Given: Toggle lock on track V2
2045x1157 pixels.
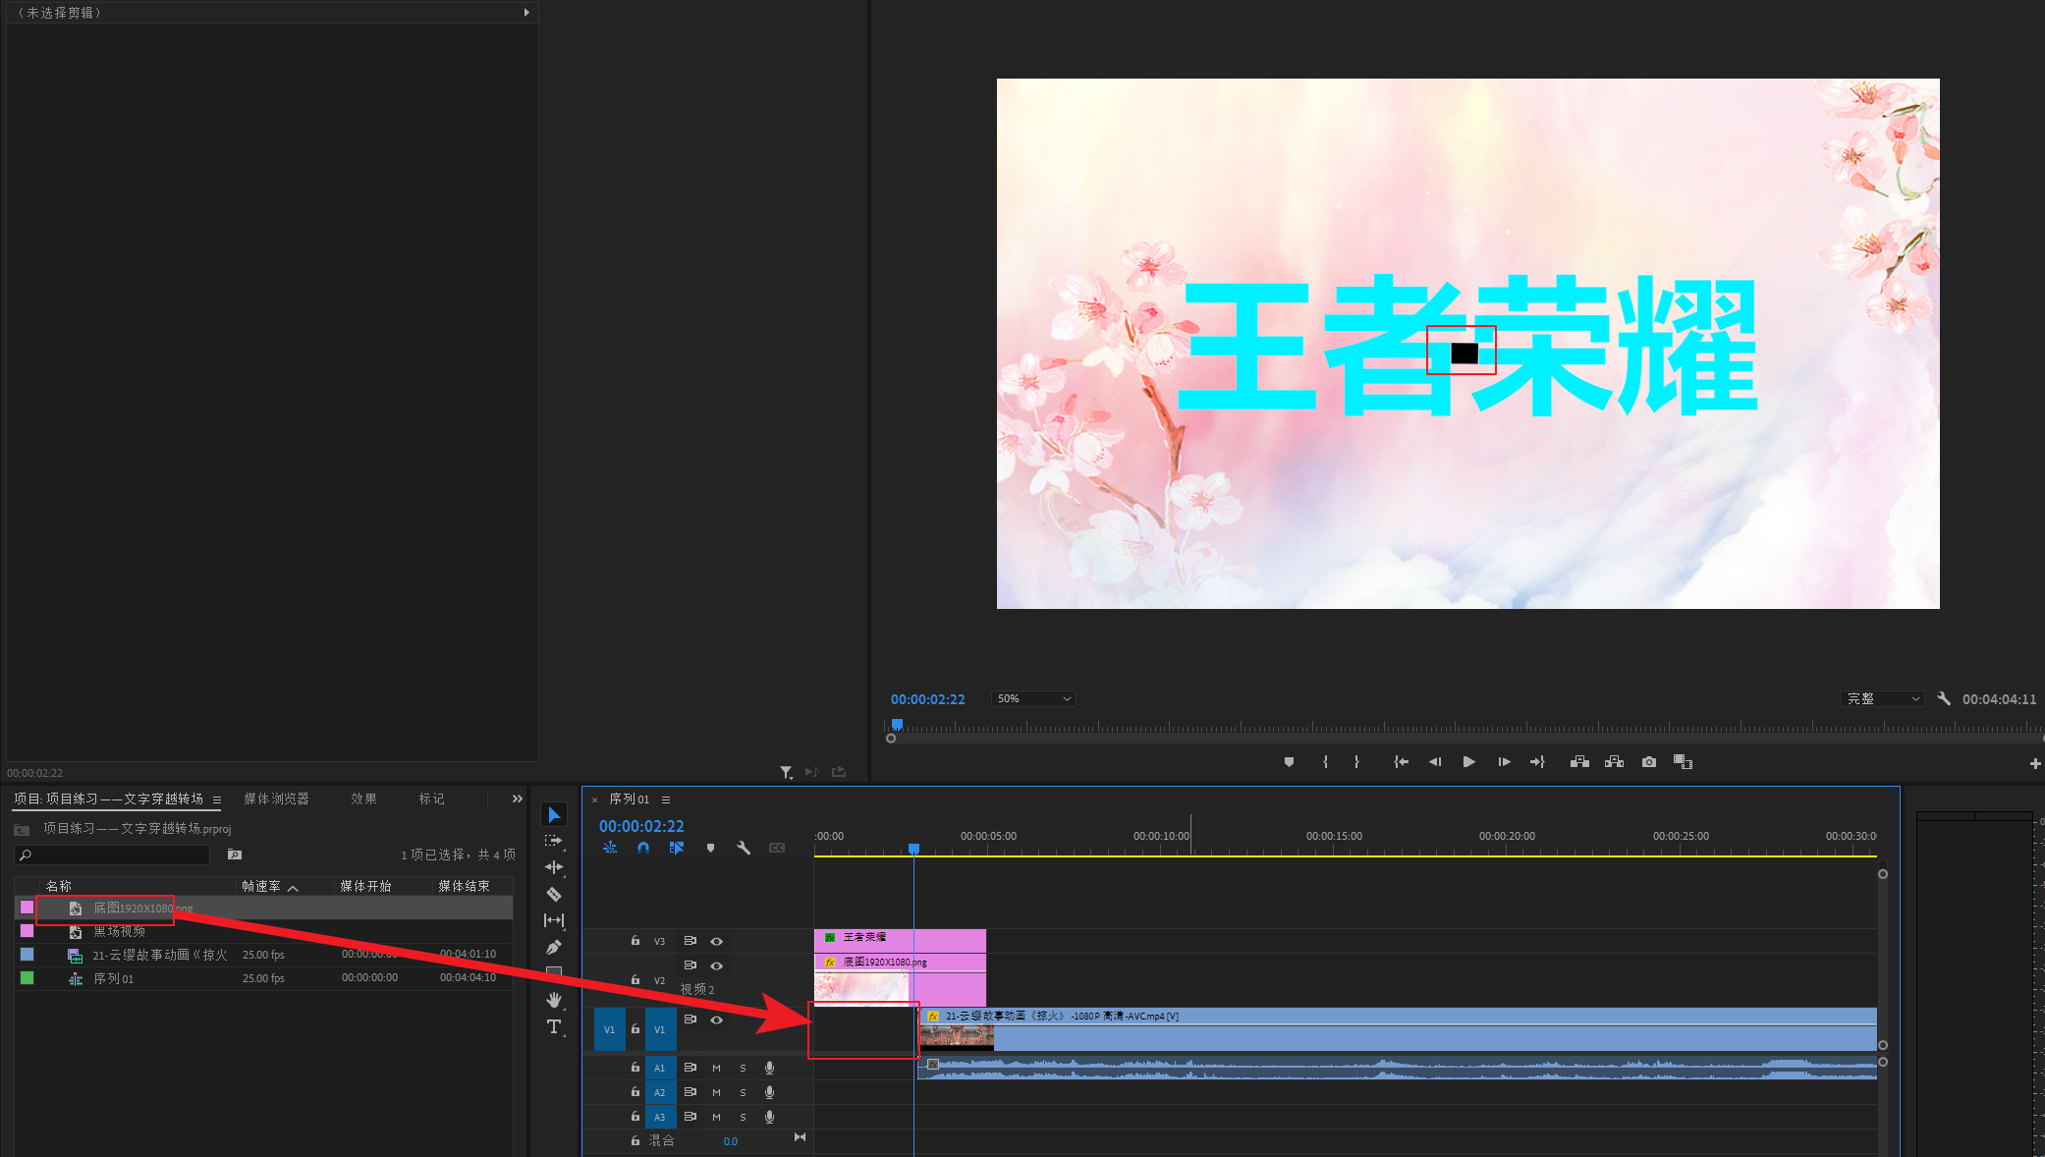Looking at the screenshot, I should (x=636, y=979).
